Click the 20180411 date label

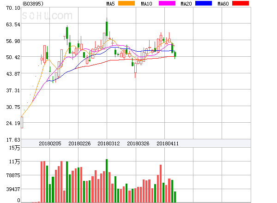click(168, 143)
